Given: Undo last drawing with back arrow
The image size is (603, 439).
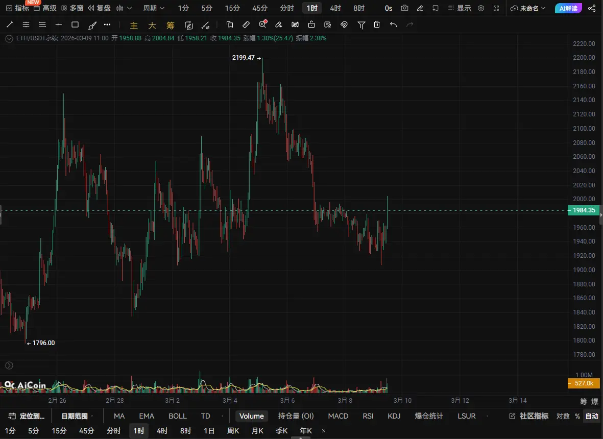Looking at the screenshot, I should (393, 25).
